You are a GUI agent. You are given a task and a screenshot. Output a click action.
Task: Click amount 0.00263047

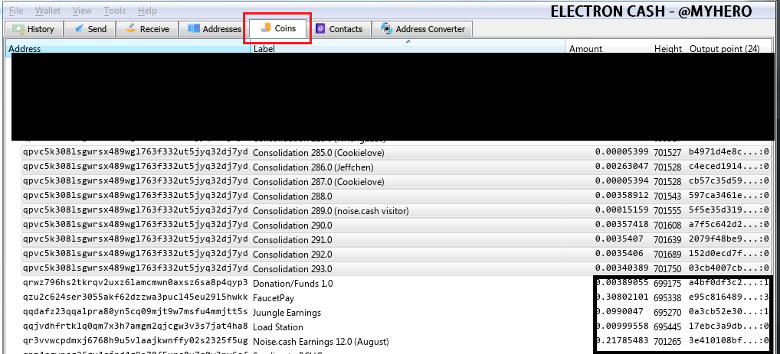tap(622, 167)
